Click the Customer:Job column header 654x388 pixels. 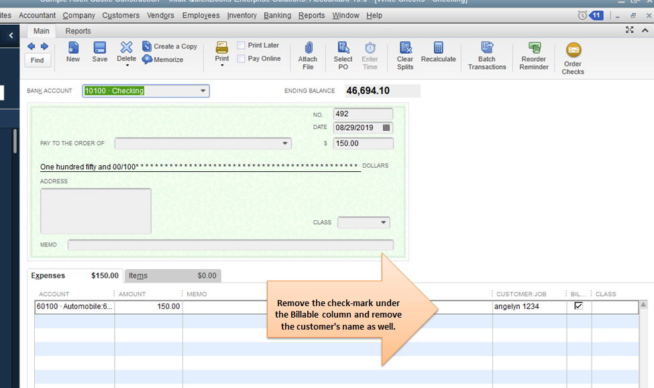coord(521,294)
